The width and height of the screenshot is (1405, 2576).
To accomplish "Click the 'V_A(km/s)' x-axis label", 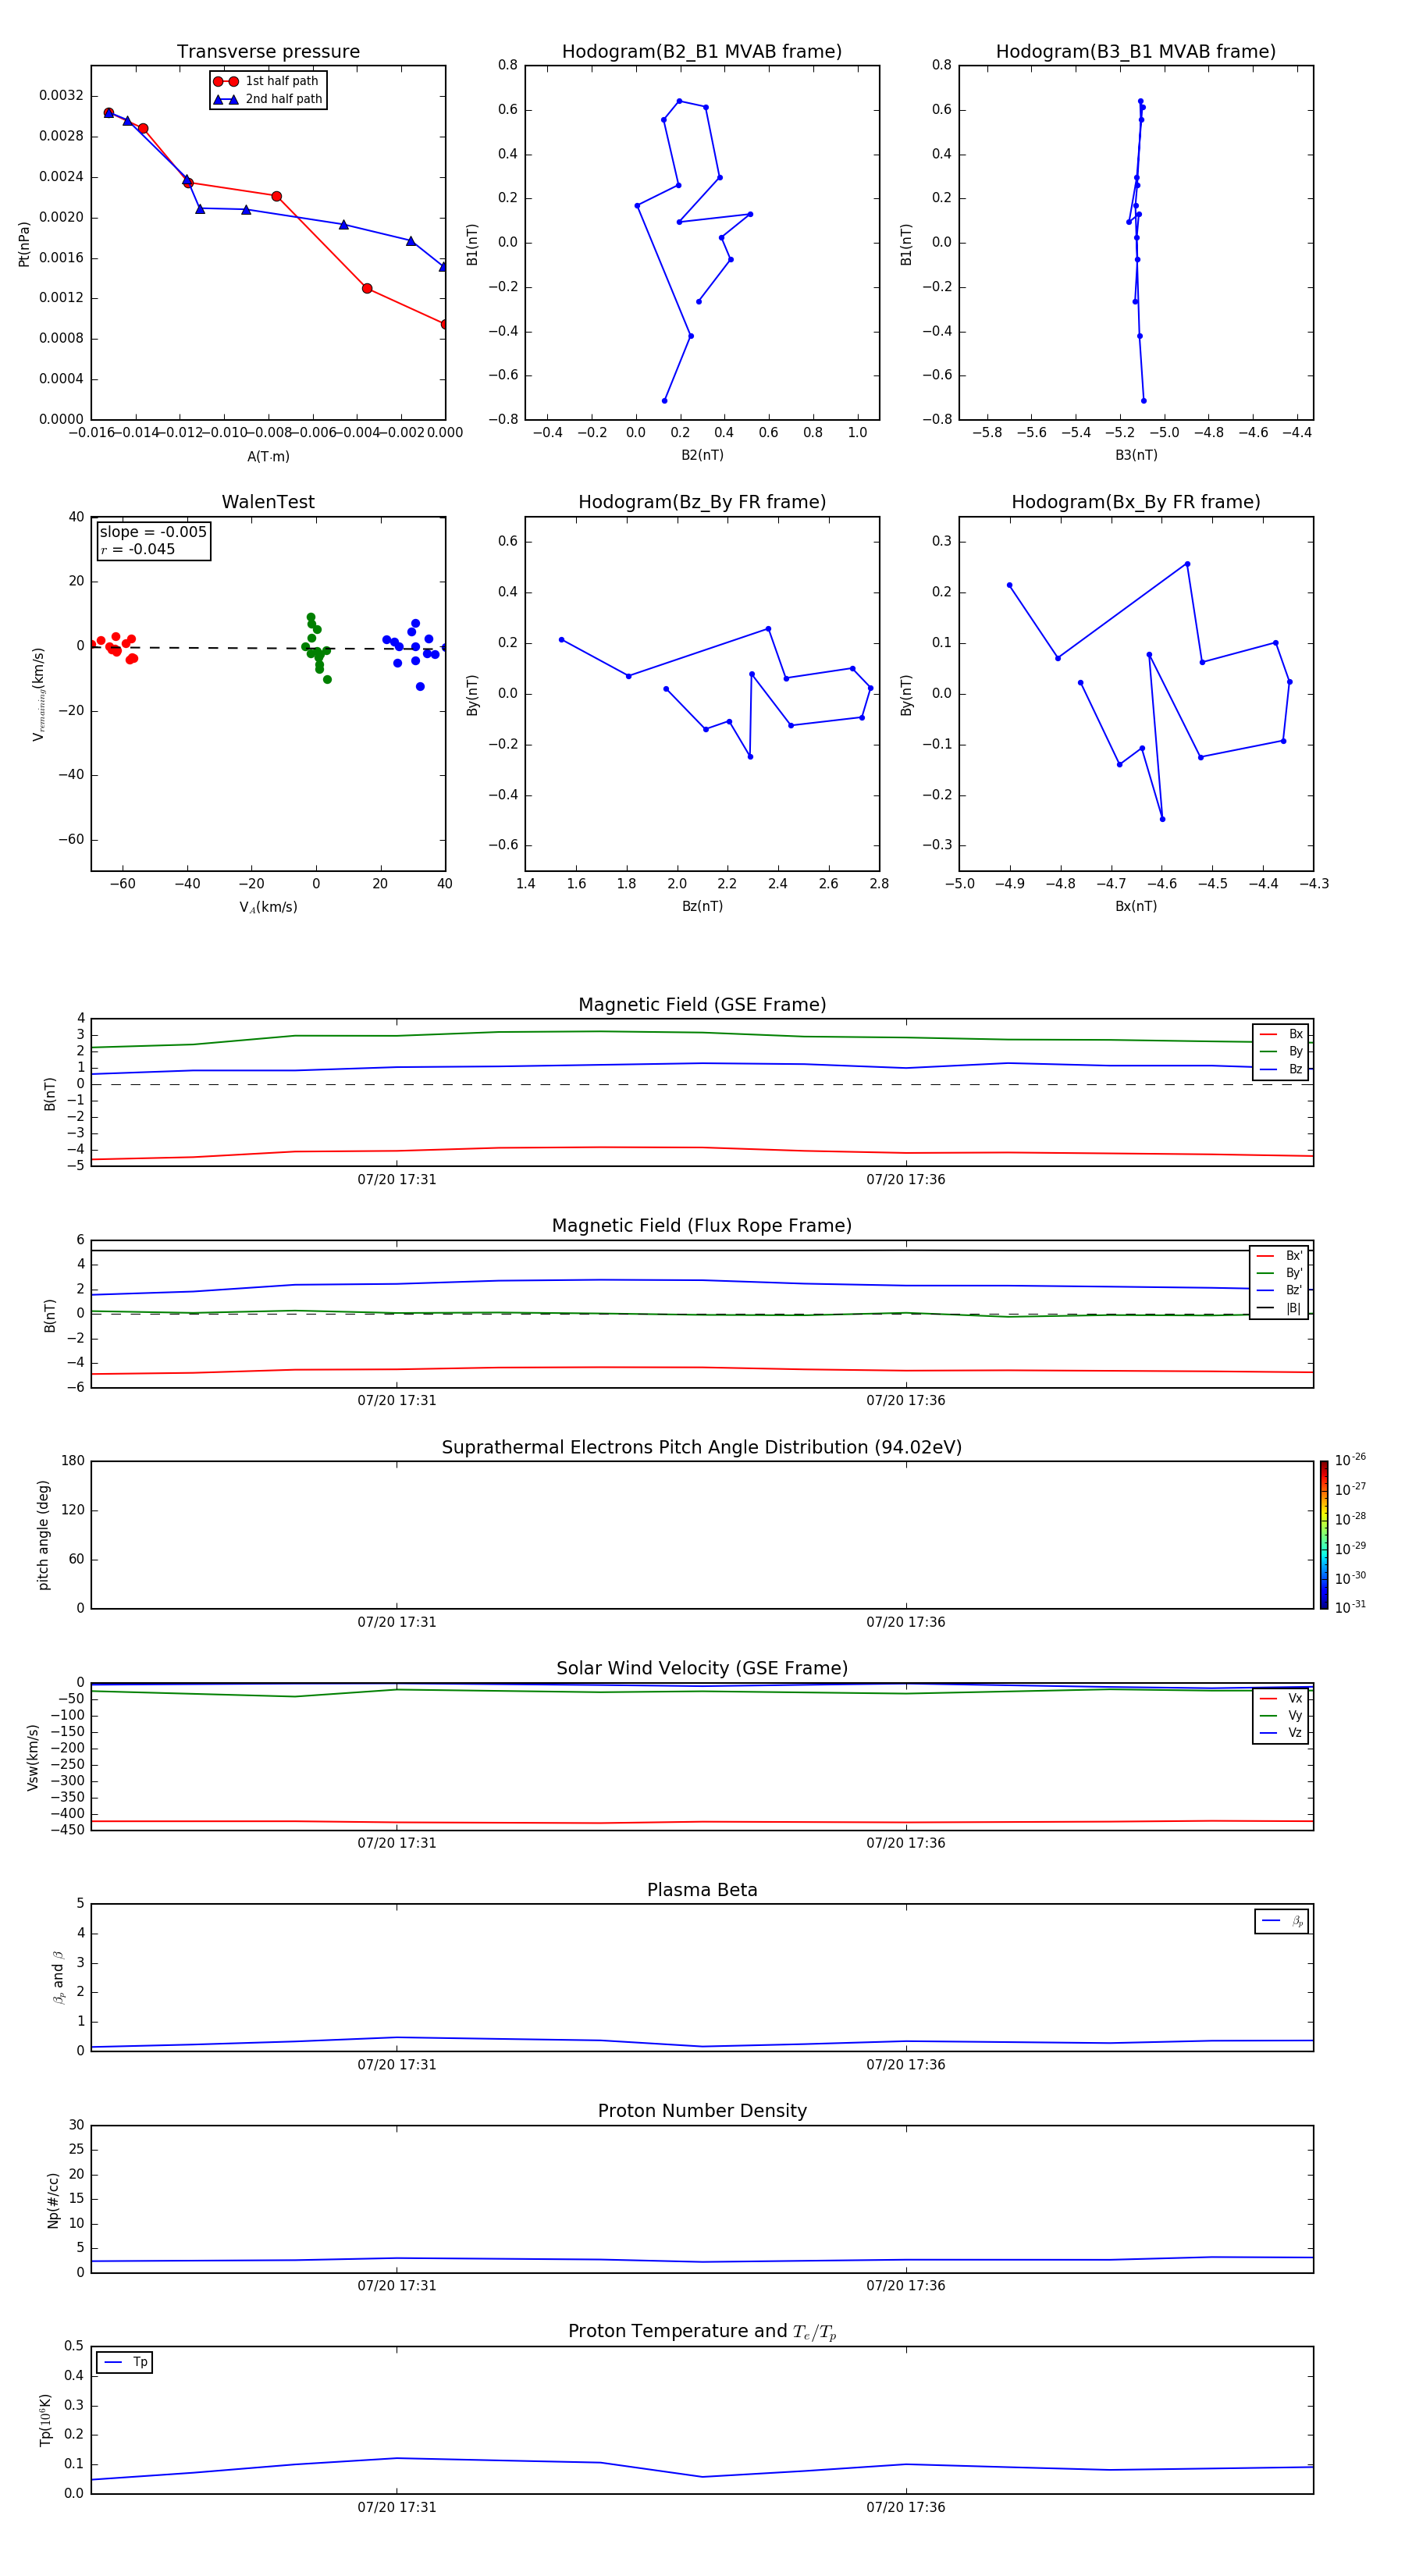I will 268,907.
